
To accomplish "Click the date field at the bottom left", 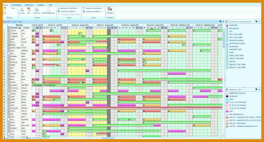I will pos(37,138).
